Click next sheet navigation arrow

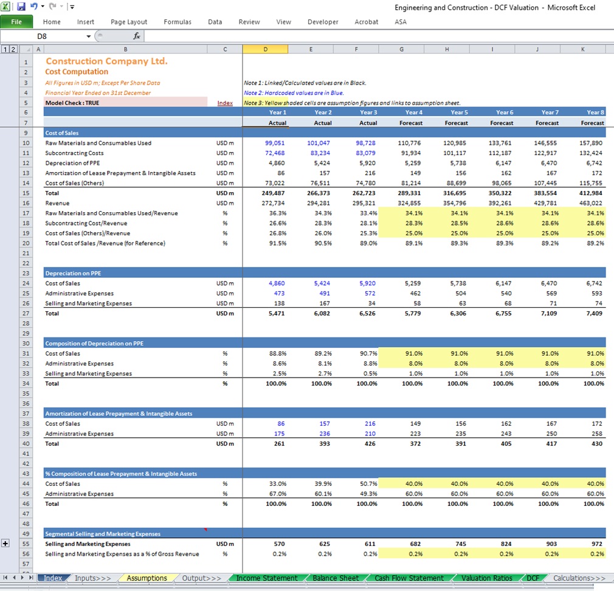click(x=22, y=578)
